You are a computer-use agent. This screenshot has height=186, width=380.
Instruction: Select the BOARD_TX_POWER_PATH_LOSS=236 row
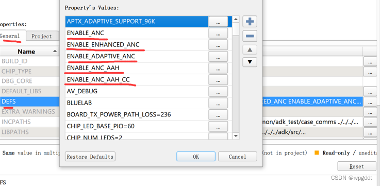click(x=137, y=114)
